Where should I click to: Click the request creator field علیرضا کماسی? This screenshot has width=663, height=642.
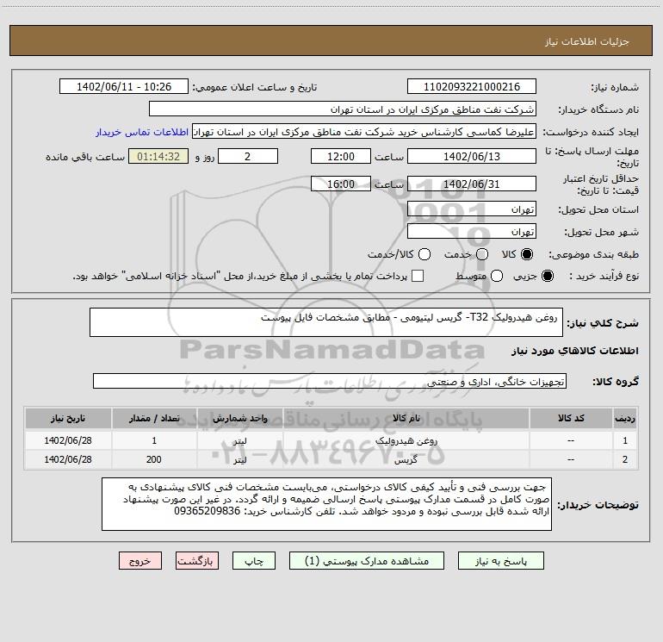pos(364,132)
